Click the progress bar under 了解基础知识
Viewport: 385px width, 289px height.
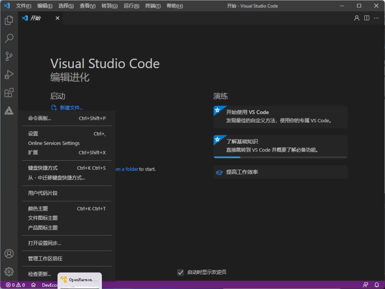point(280,157)
